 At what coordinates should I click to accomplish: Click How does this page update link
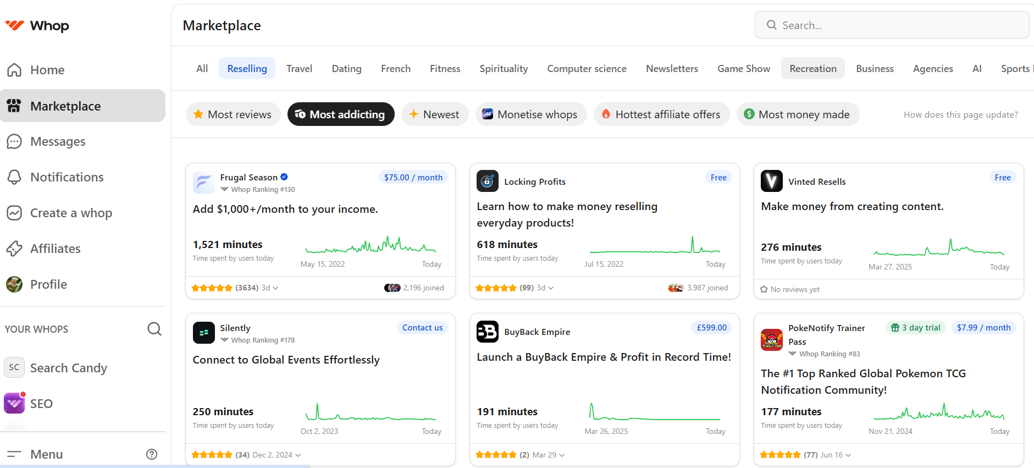coord(960,115)
